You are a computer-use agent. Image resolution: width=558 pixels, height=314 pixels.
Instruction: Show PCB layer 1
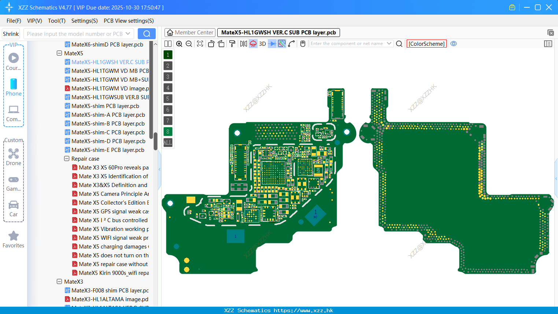pos(168,55)
